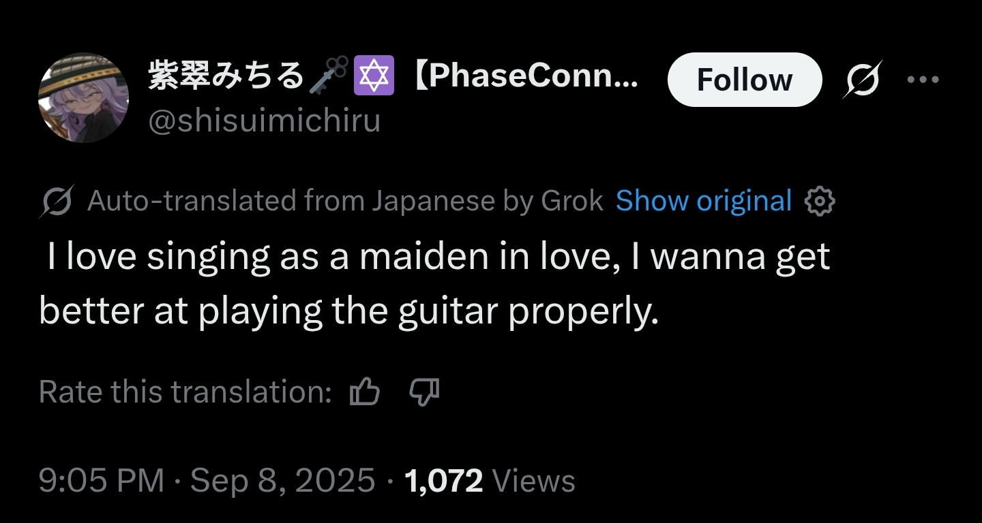This screenshot has height=523, width=982.
Task: Click the Grok icon beside Follow
Action: point(863,80)
